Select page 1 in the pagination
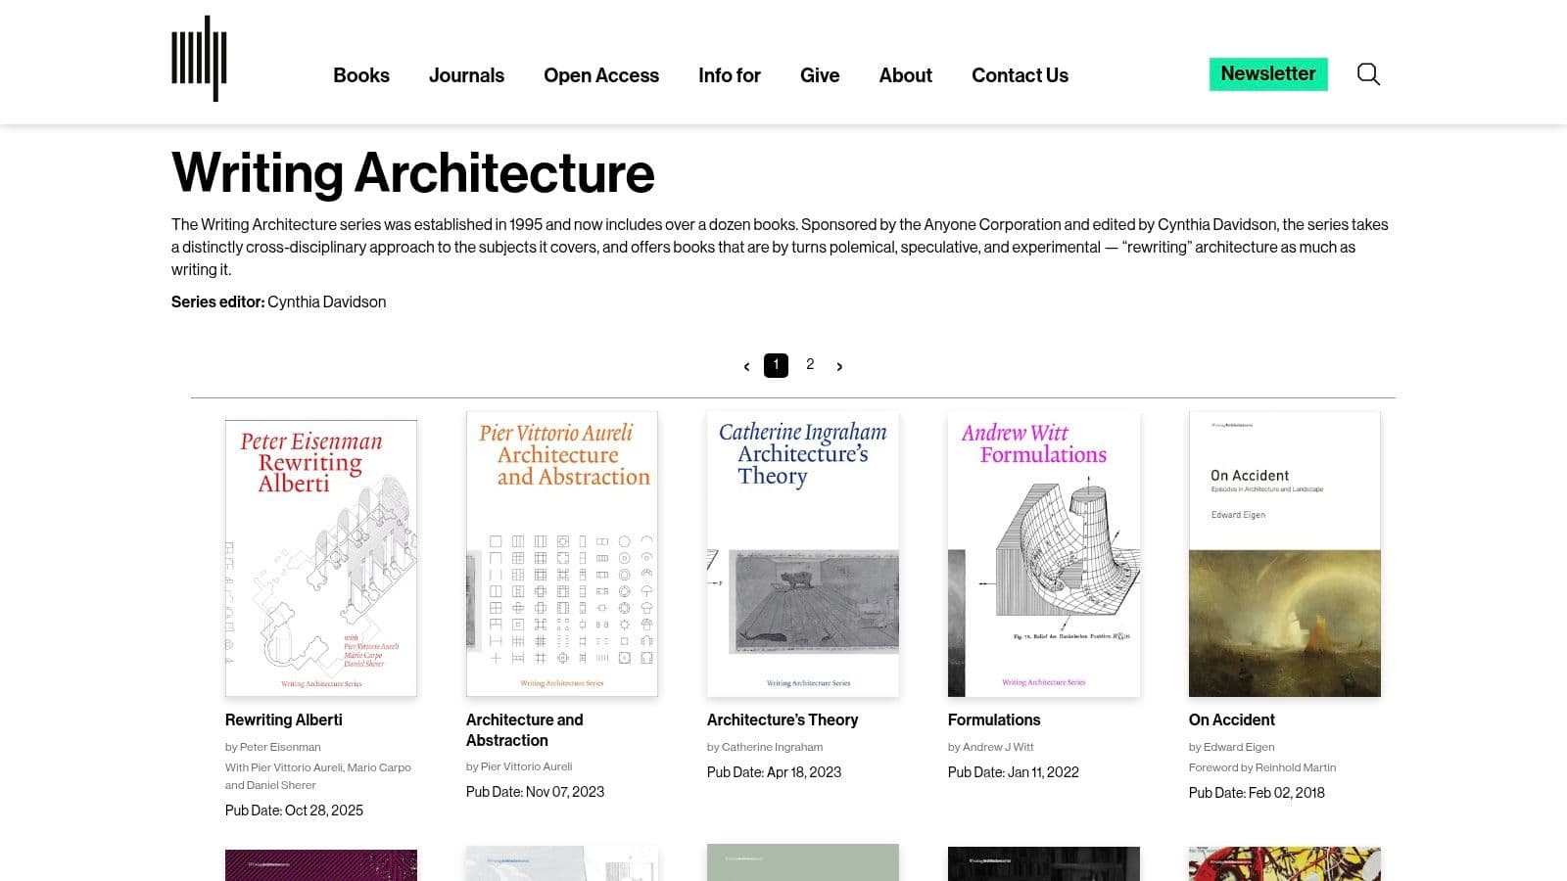Image resolution: width=1567 pixels, height=881 pixels. [776, 364]
